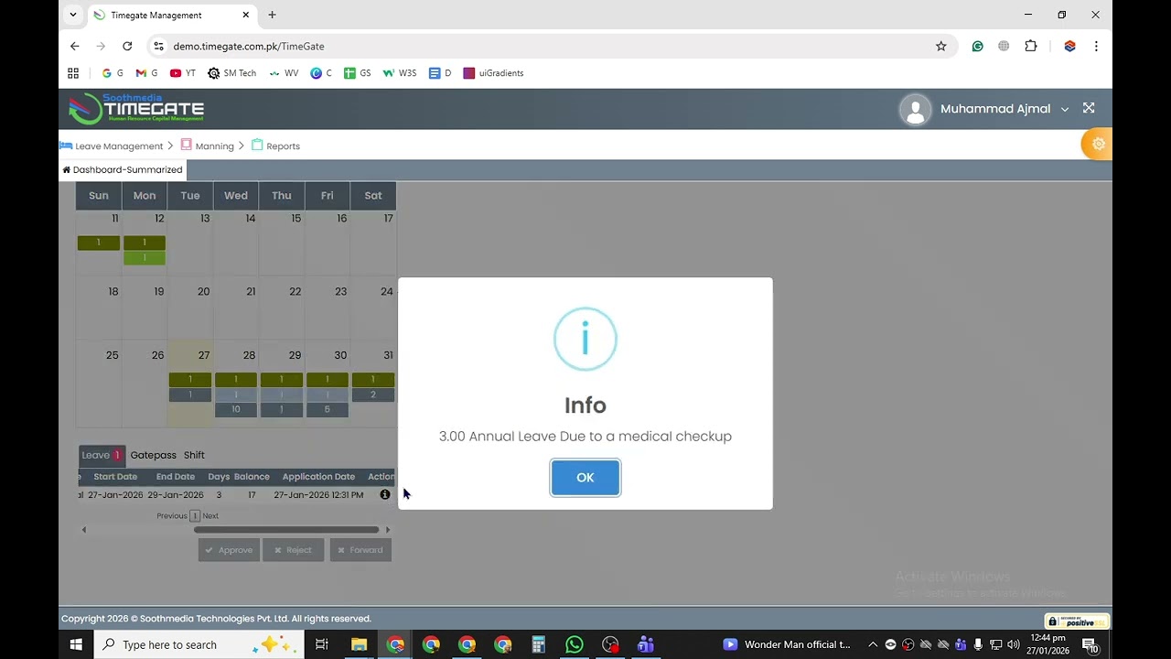Open the GS bookmark

pos(358,73)
